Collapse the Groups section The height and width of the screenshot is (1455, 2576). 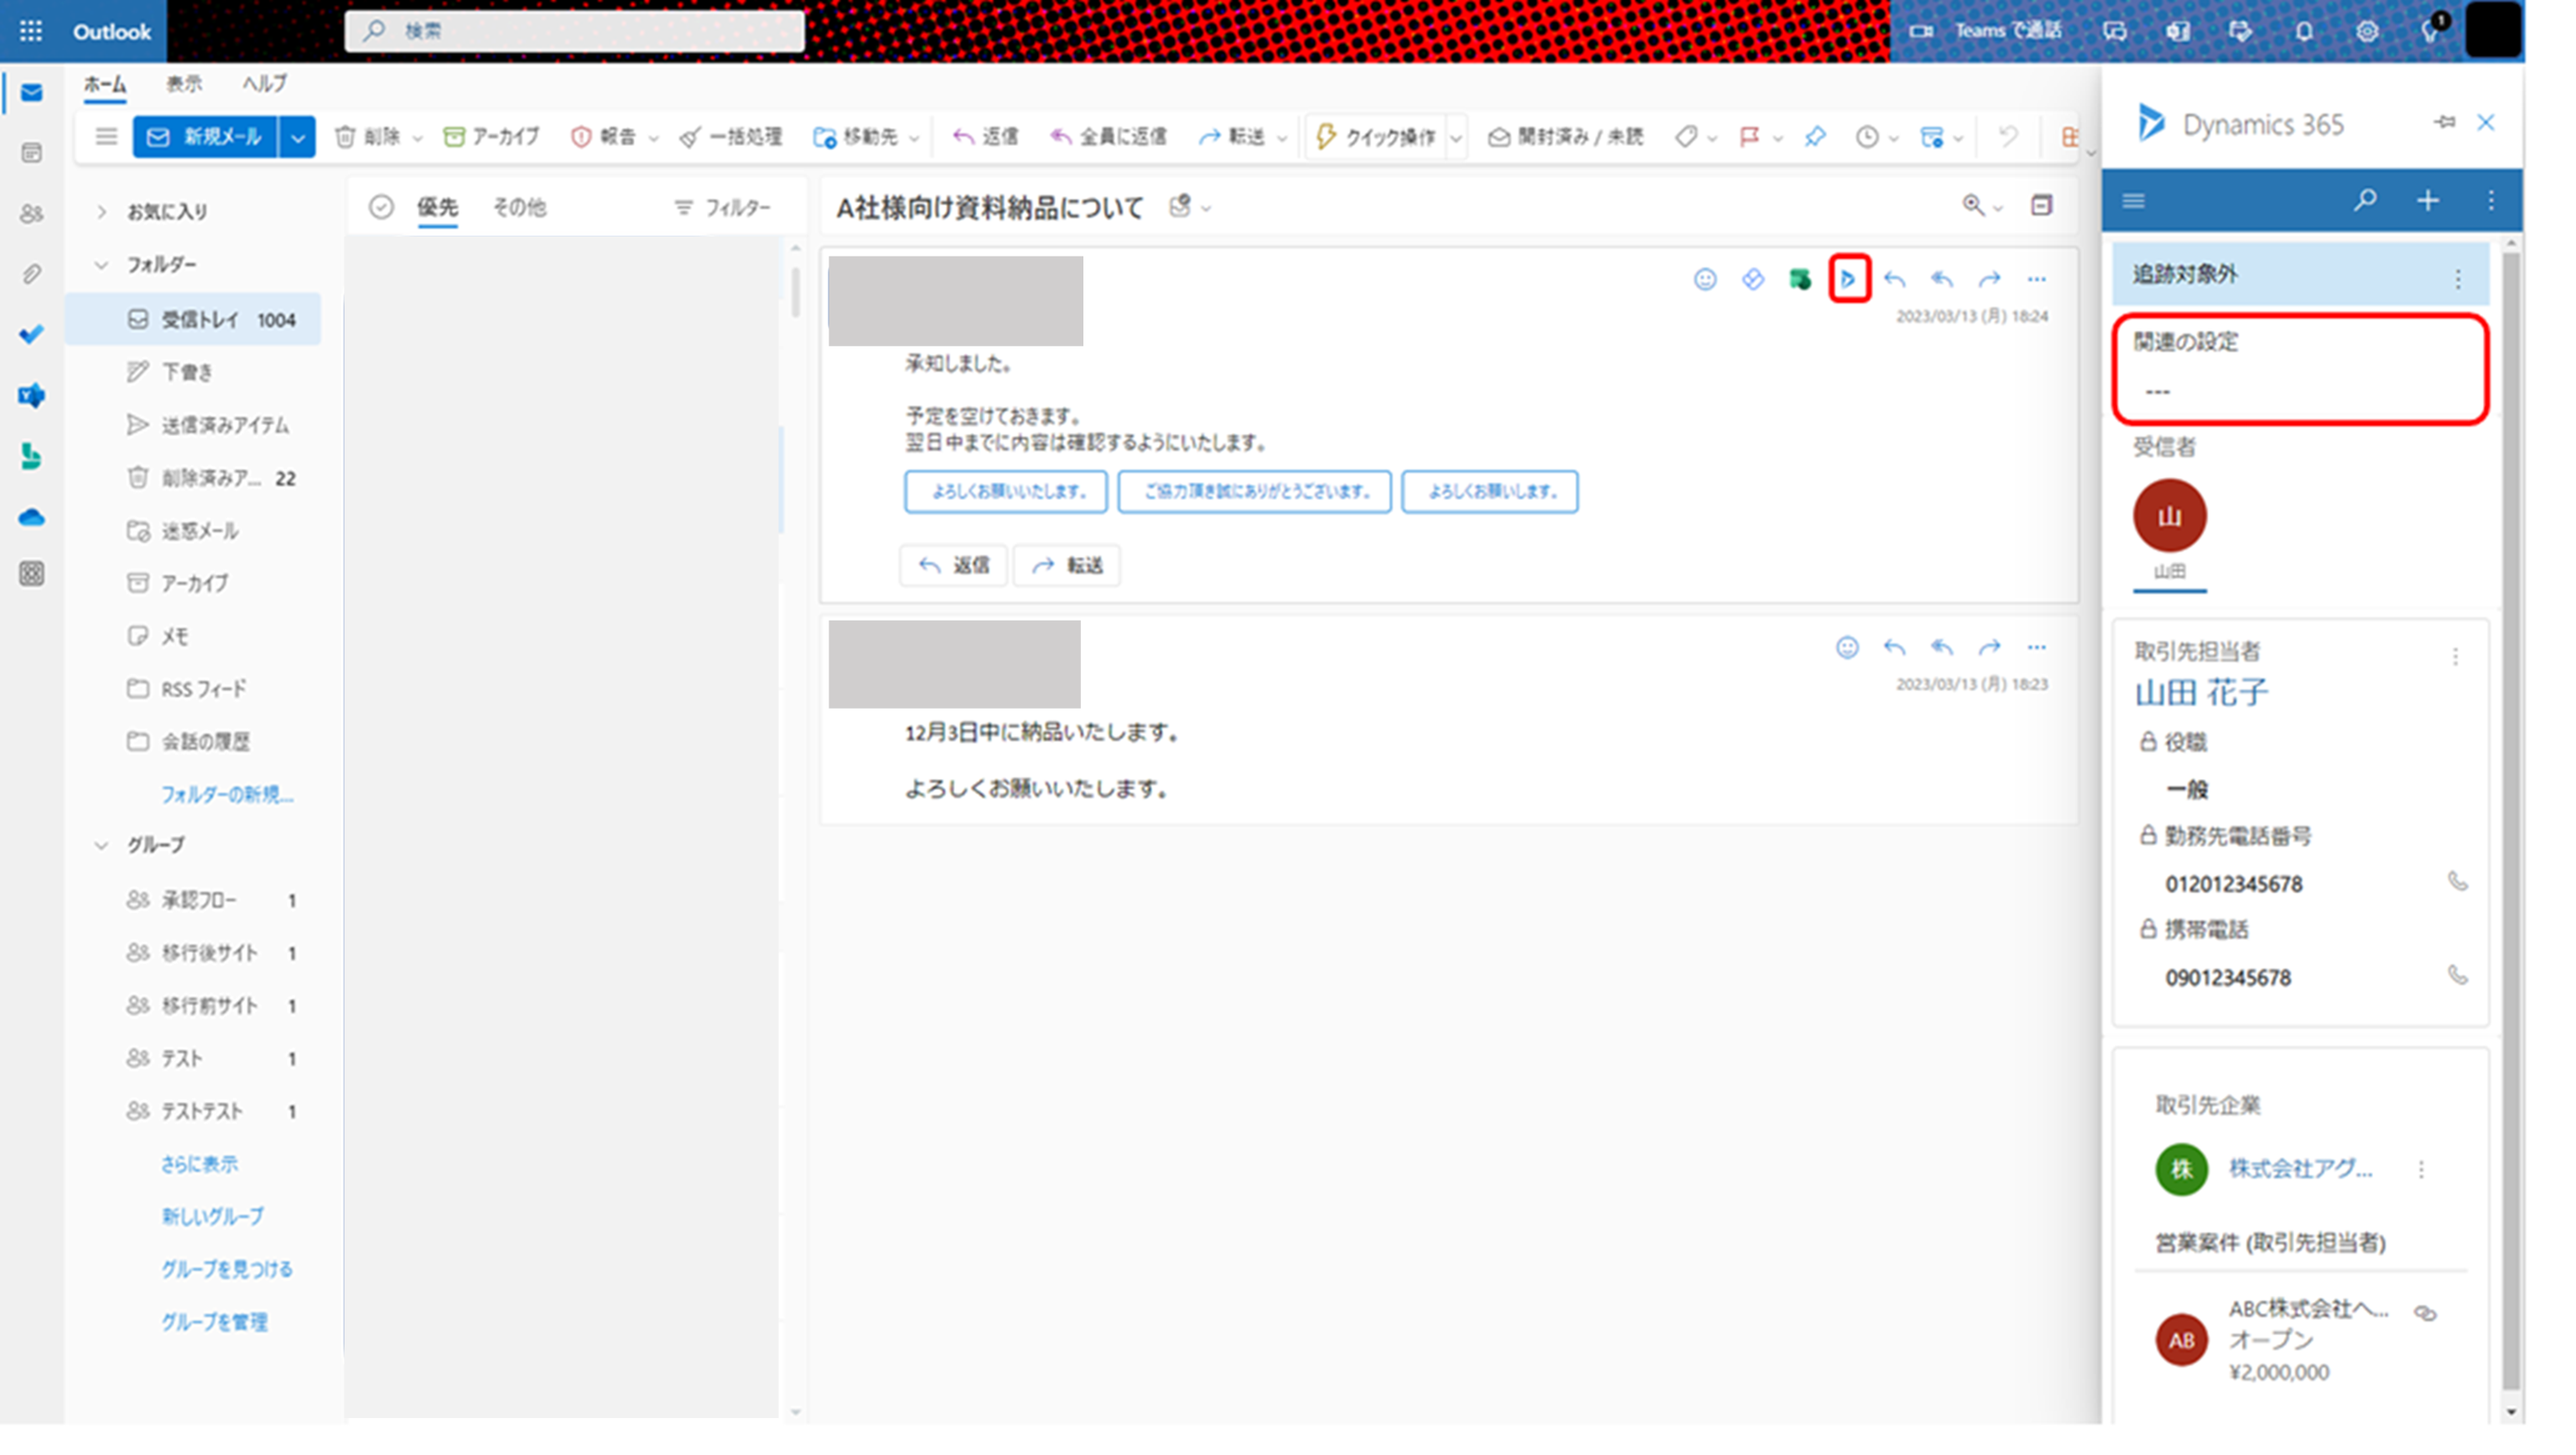coord(101,845)
